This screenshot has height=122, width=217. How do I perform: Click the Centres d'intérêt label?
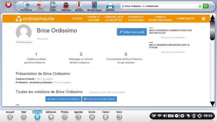(26, 79)
